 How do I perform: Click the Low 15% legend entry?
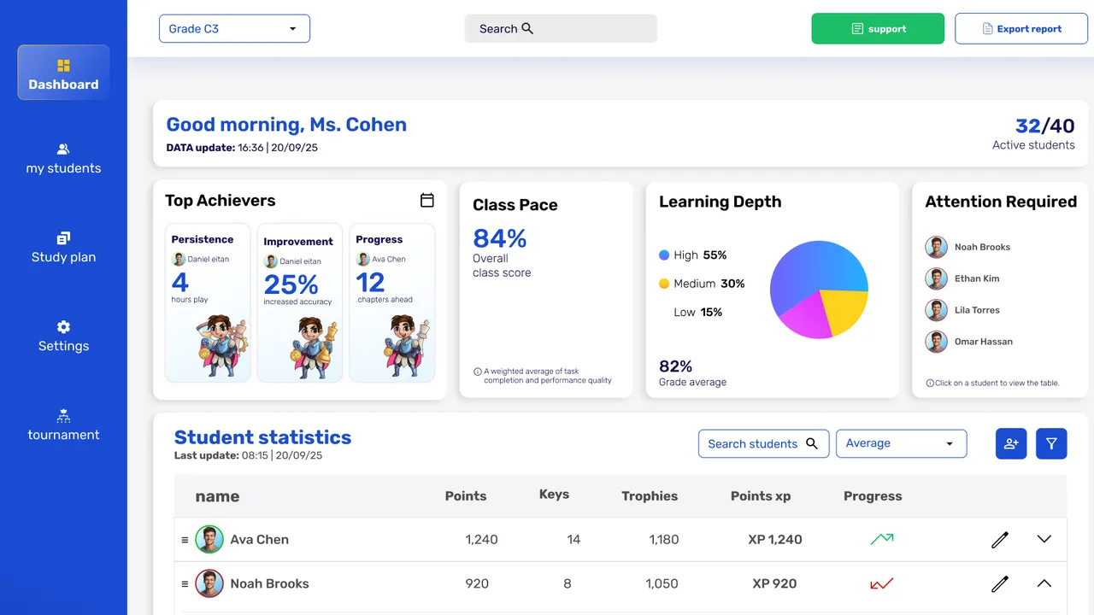click(697, 312)
